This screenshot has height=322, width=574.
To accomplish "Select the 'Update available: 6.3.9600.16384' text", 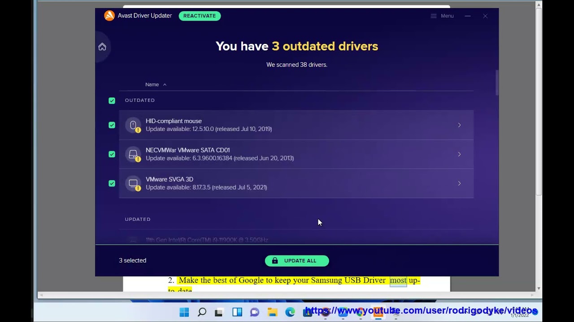I will click(x=189, y=158).
